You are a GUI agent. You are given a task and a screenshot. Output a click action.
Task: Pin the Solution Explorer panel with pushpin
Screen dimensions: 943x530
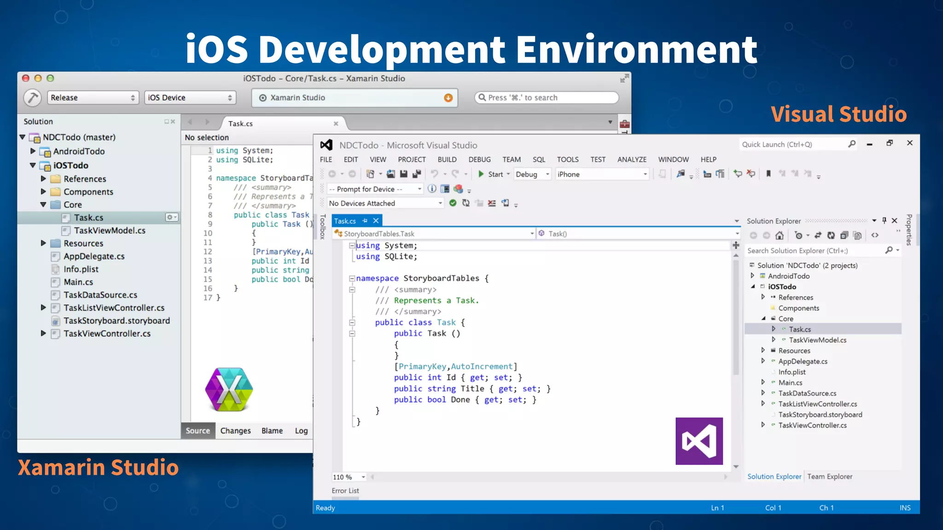884,220
